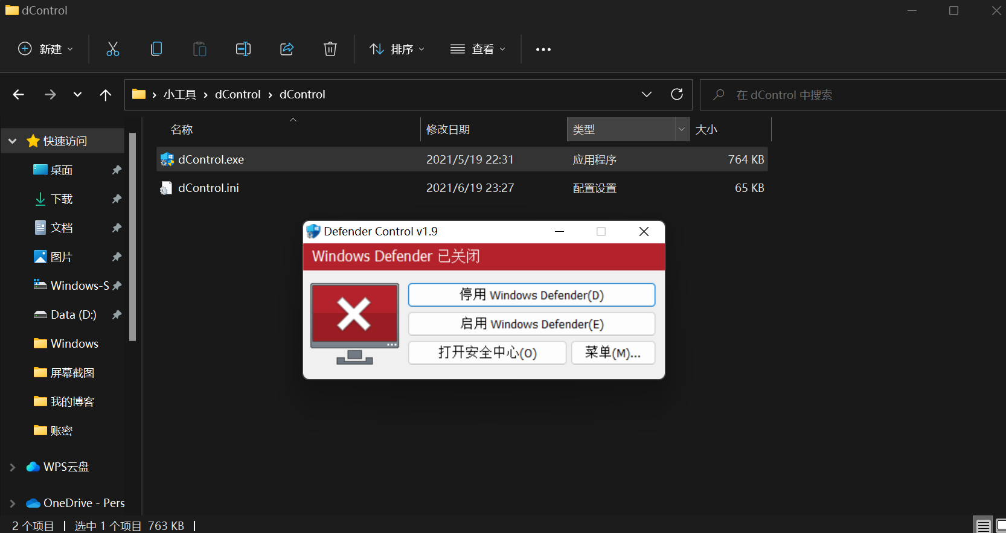Viewport: 1006px width, 533px height.
Task: Click the 65 KB size cell
Action: [x=749, y=188]
